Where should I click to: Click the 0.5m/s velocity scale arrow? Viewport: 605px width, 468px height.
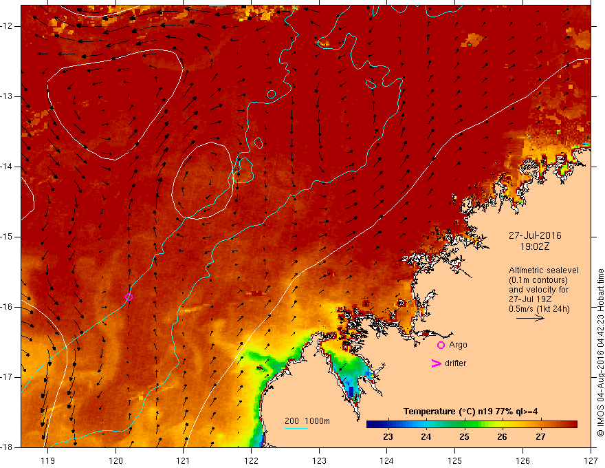click(530, 318)
